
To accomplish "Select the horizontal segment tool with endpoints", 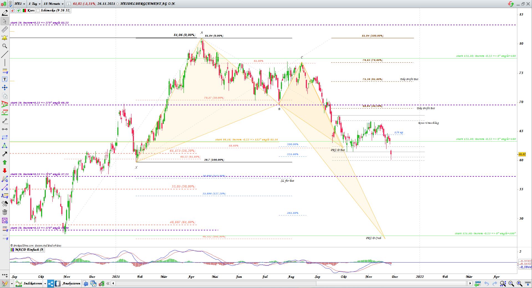I will pyautogui.click(x=5, y=129).
